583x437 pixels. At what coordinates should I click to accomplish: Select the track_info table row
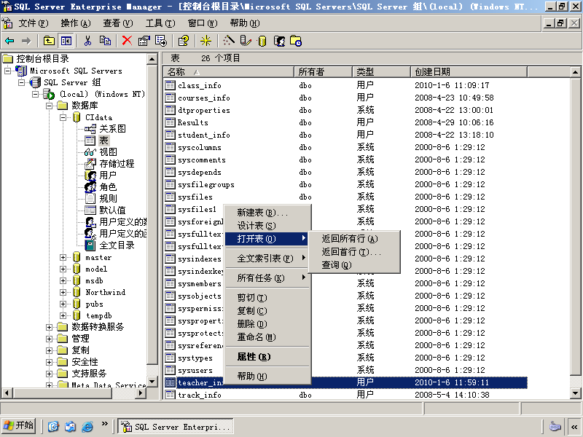[x=345, y=395]
